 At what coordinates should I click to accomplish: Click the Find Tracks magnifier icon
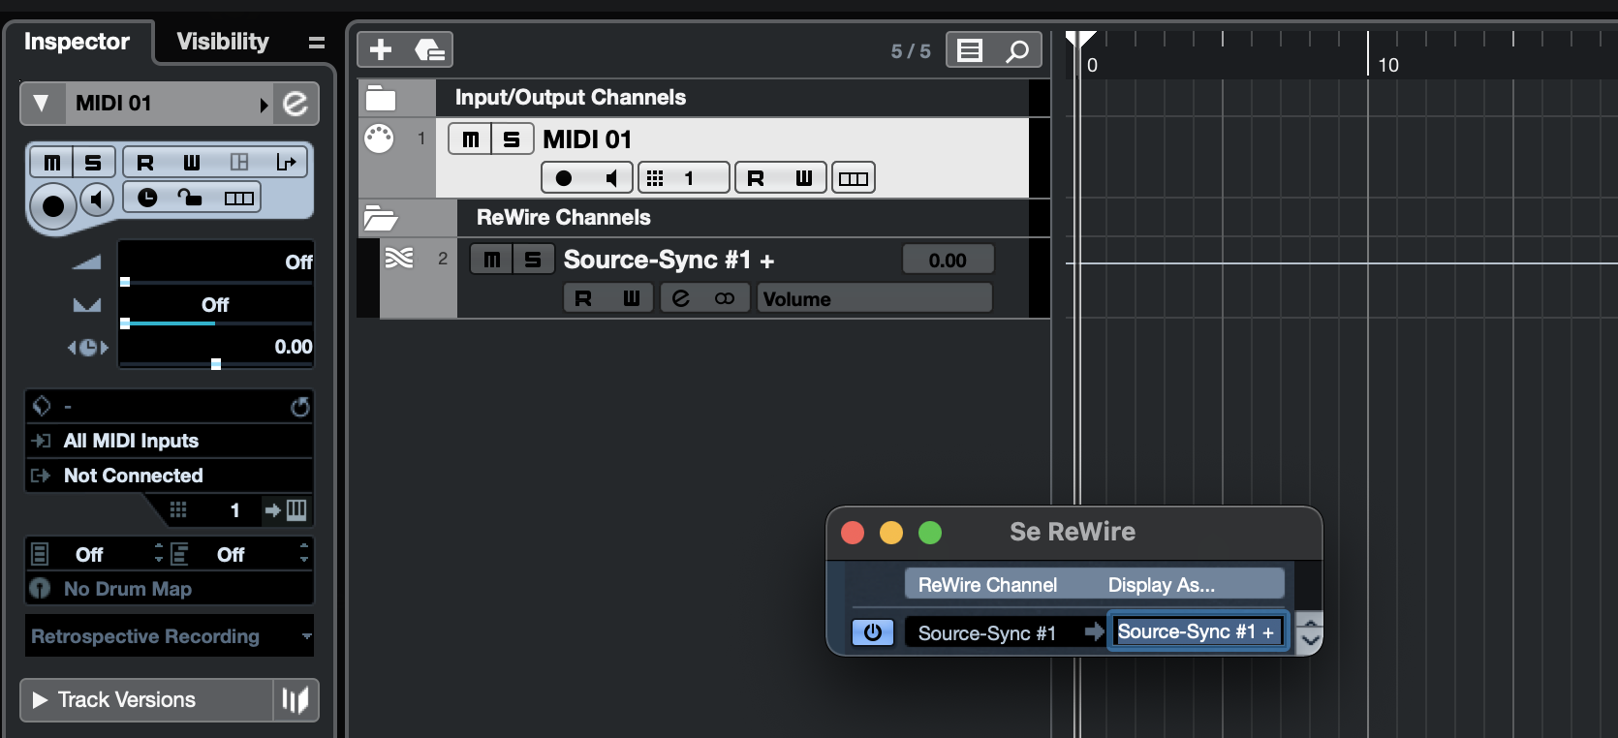(x=1017, y=50)
